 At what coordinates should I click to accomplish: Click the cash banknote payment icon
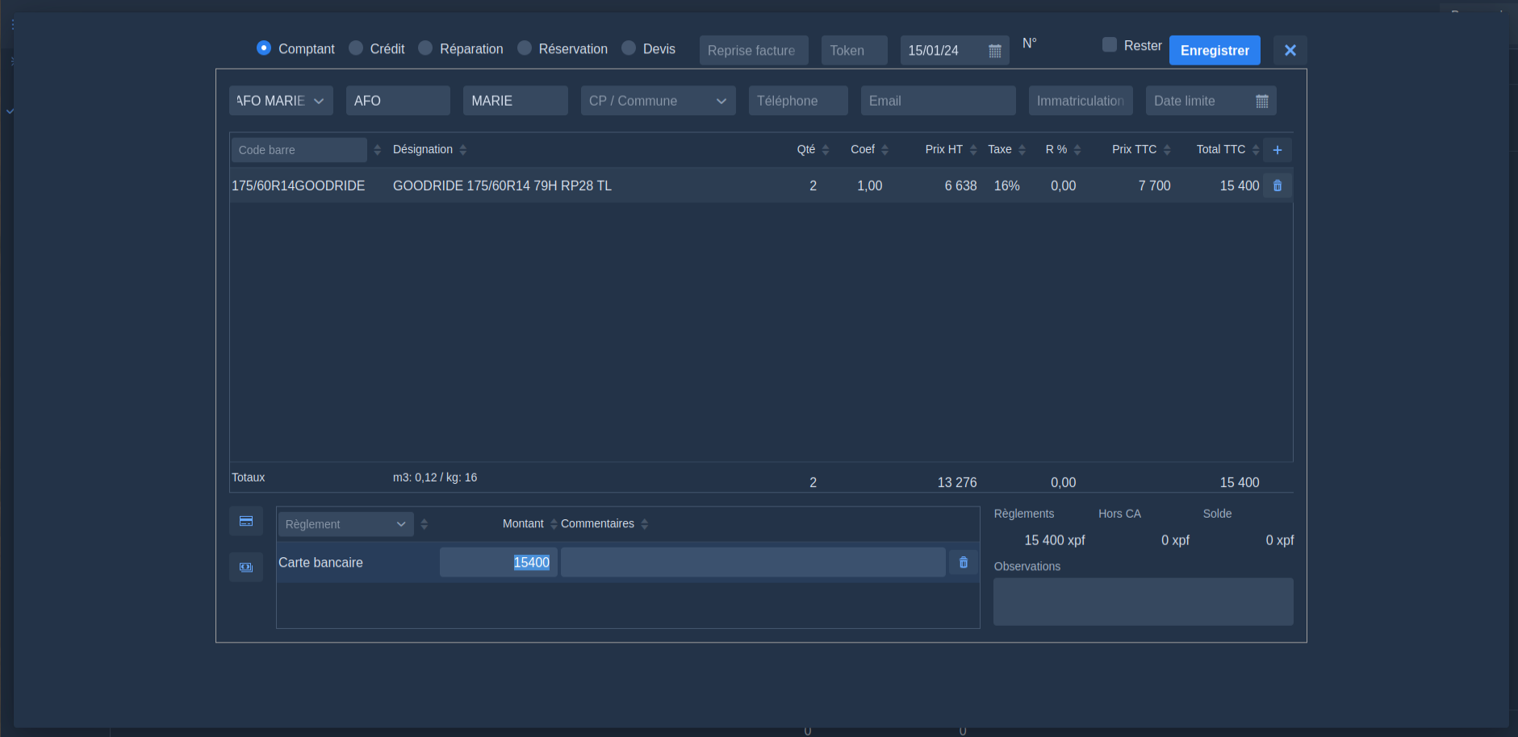tap(246, 568)
